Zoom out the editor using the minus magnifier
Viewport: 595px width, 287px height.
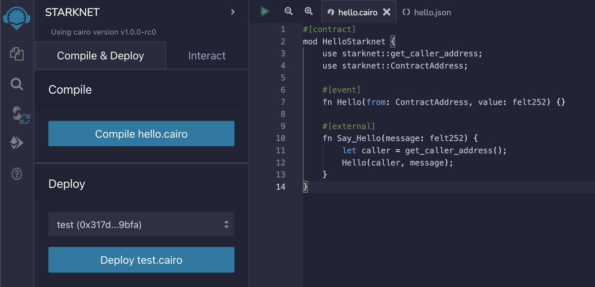coord(288,11)
